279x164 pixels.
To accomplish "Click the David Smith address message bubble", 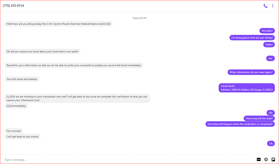I will tap(247, 88).
